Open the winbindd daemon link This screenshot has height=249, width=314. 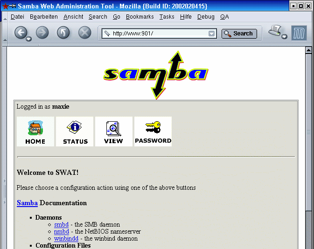[66, 239]
